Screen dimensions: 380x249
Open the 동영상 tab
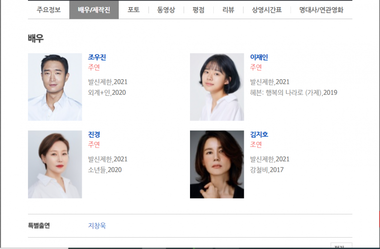point(166,10)
